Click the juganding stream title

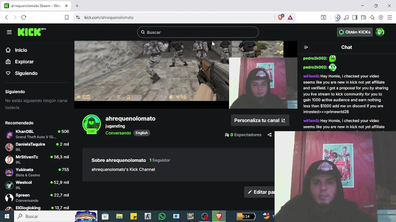(x=115, y=126)
